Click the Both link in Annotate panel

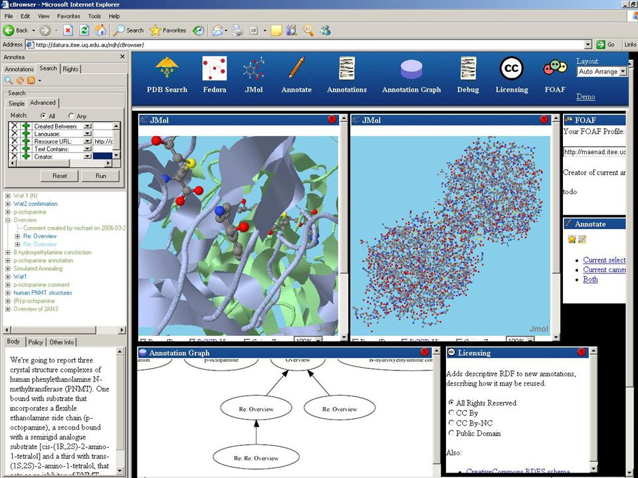click(x=590, y=279)
